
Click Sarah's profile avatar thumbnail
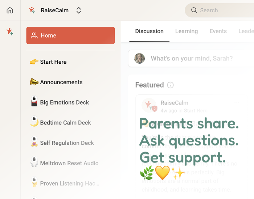point(139,58)
